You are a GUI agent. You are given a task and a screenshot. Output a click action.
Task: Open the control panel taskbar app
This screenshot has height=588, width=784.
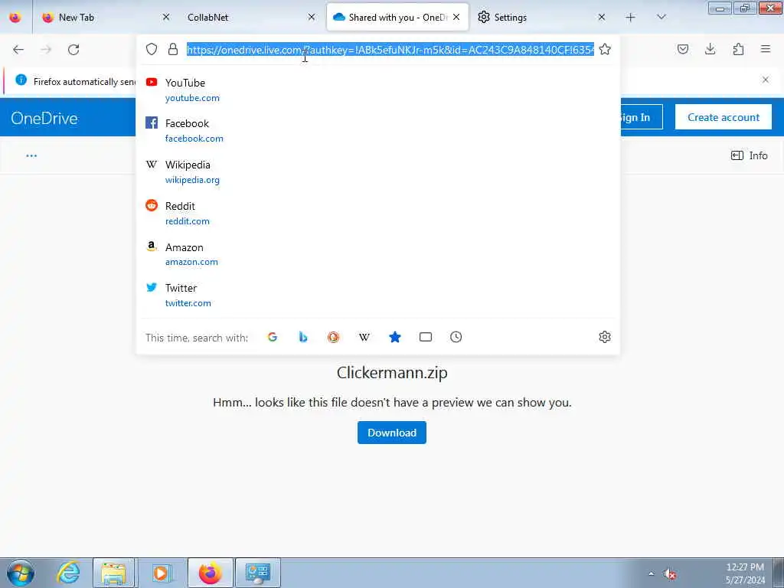coord(258,573)
